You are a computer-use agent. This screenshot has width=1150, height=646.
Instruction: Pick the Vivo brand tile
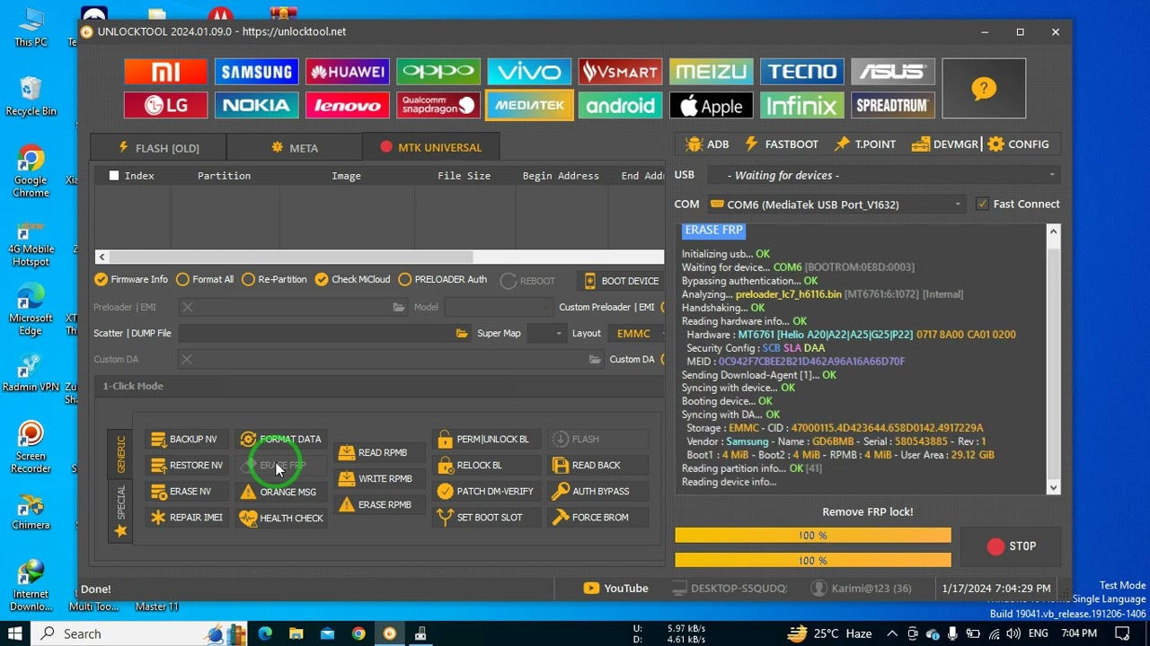pyautogui.click(x=529, y=72)
